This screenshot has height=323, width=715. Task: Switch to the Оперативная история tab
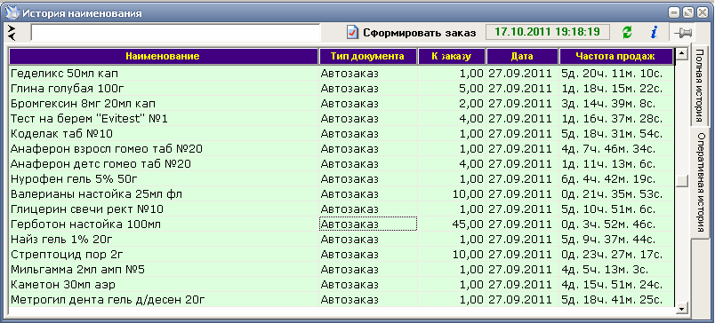700,183
